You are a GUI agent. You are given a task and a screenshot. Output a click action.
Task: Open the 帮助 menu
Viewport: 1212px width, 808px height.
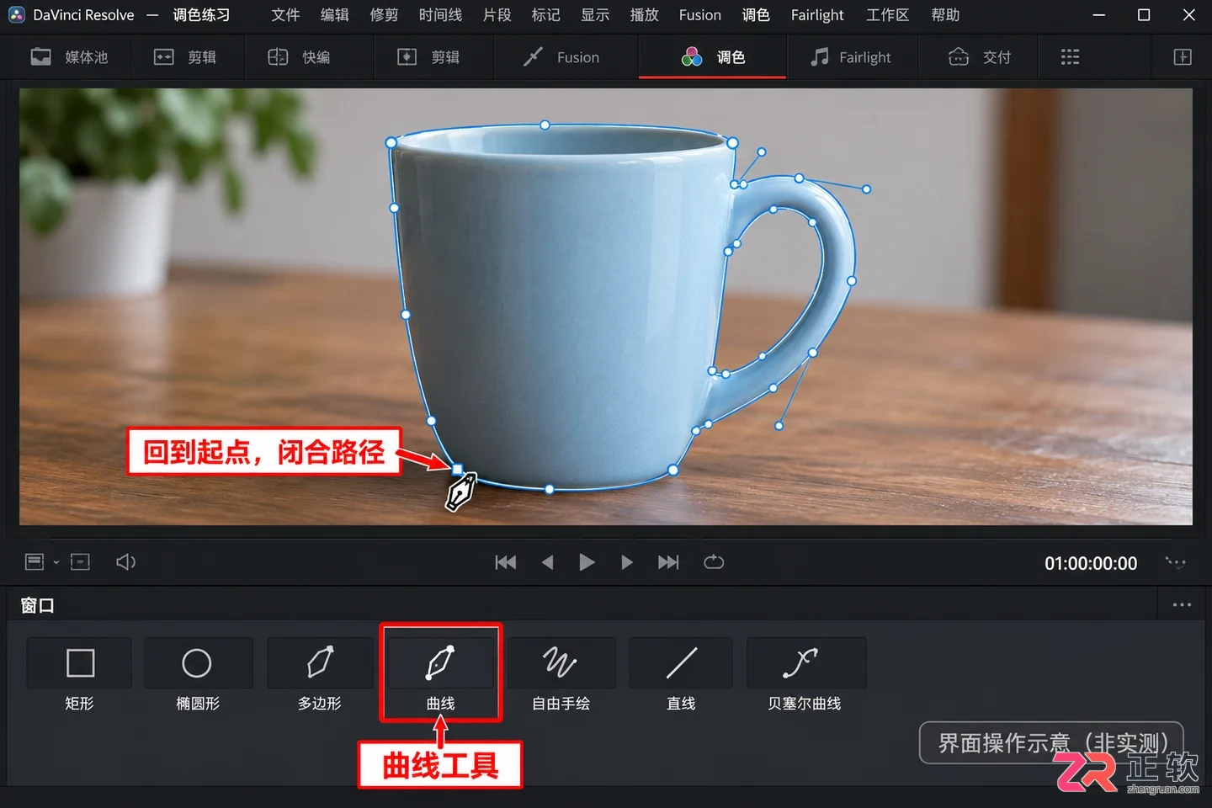tap(945, 15)
